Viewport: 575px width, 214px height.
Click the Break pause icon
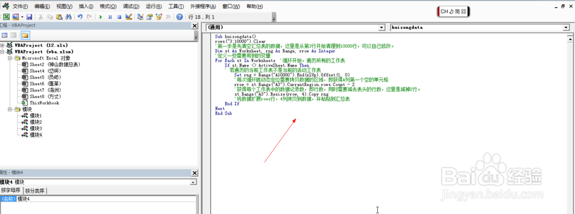coord(110,17)
